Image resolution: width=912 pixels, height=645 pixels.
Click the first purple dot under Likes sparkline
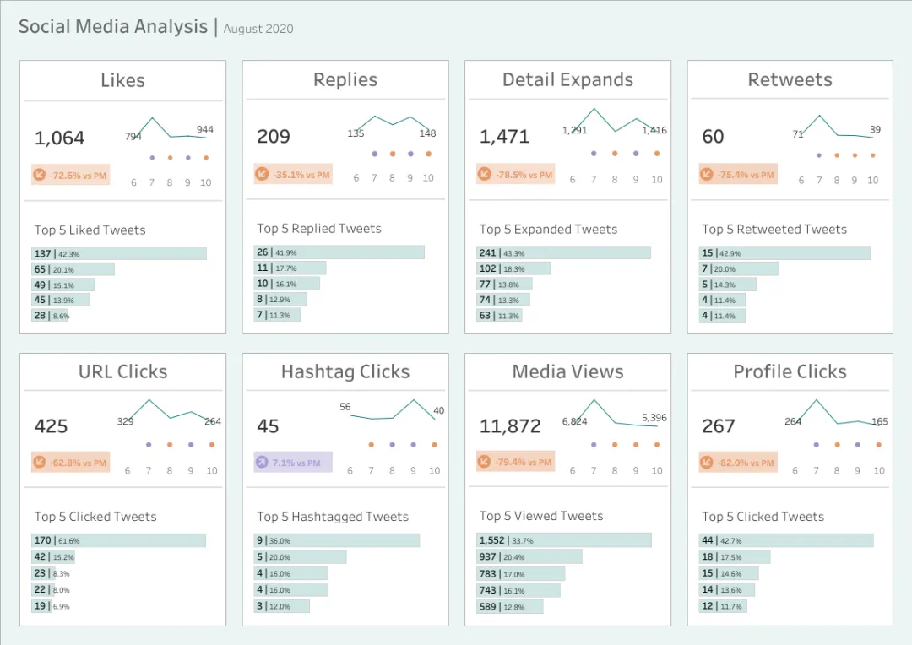coord(152,158)
